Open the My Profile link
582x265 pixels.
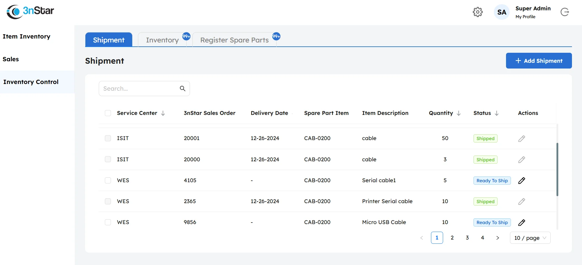(525, 17)
